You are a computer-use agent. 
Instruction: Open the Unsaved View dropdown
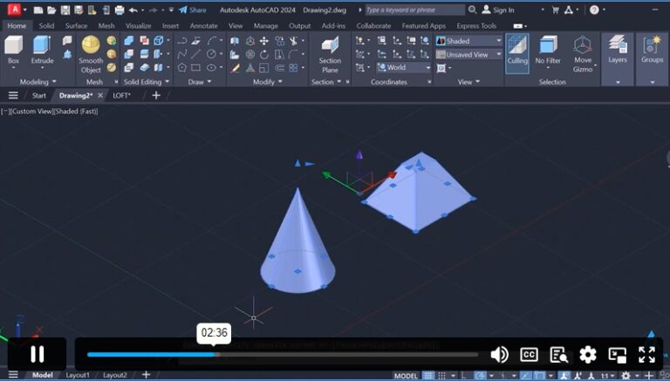[468, 55]
